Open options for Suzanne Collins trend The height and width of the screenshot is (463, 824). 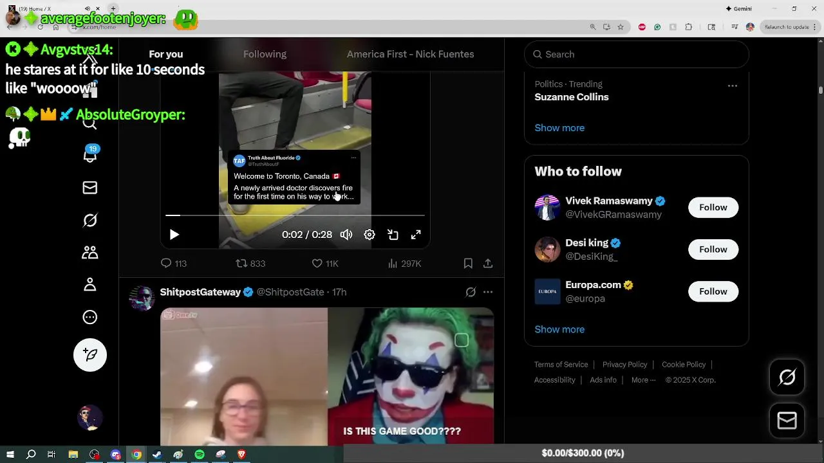tap(732, 86)
